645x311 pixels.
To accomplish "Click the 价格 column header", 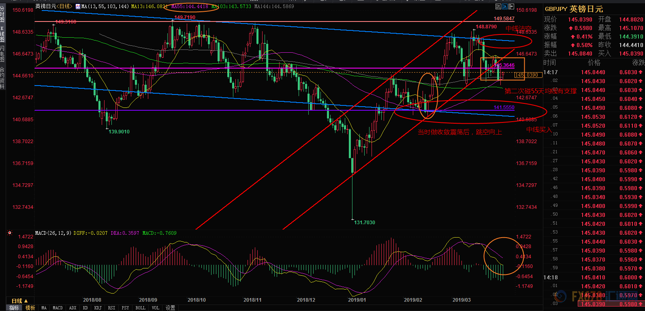I will point(594,62).
